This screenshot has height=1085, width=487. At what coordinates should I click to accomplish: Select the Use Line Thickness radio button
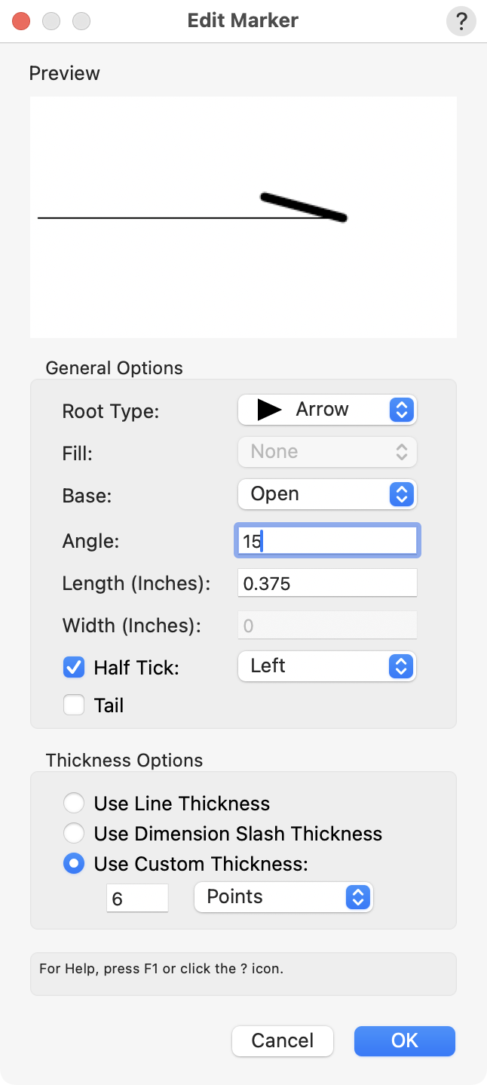point(74,803)
